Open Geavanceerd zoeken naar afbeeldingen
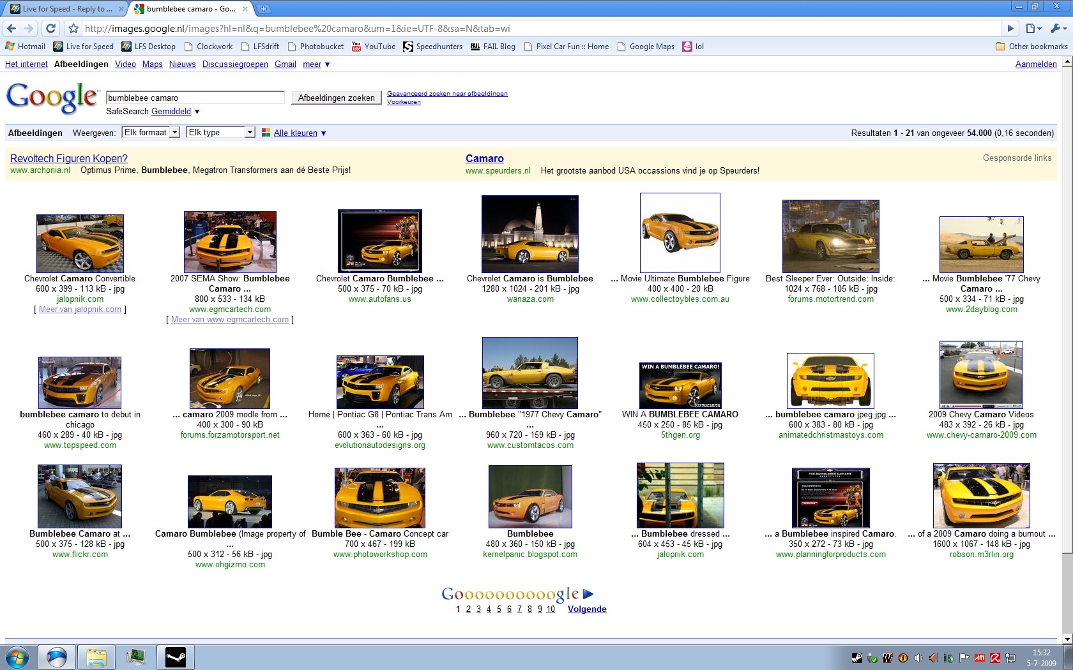1073x670 pixels. 447,94
